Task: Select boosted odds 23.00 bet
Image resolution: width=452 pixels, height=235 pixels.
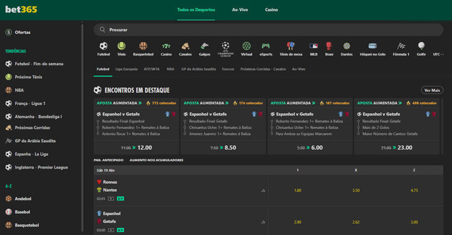Action: pos(397,148)
